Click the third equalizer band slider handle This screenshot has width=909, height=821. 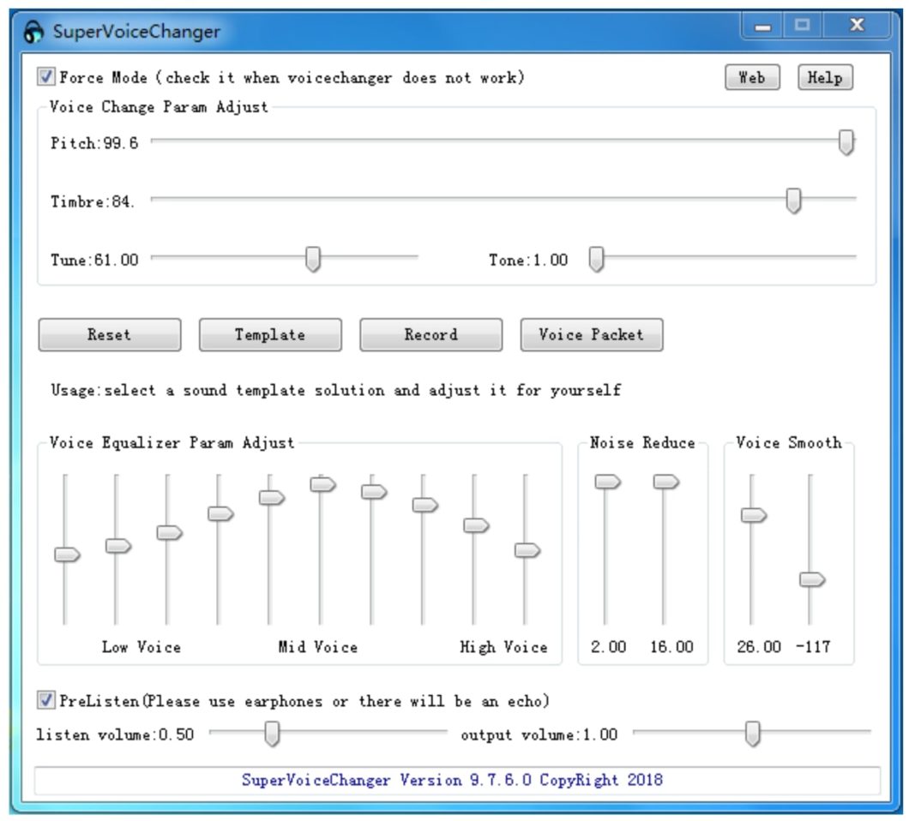(x=170, y=532)
